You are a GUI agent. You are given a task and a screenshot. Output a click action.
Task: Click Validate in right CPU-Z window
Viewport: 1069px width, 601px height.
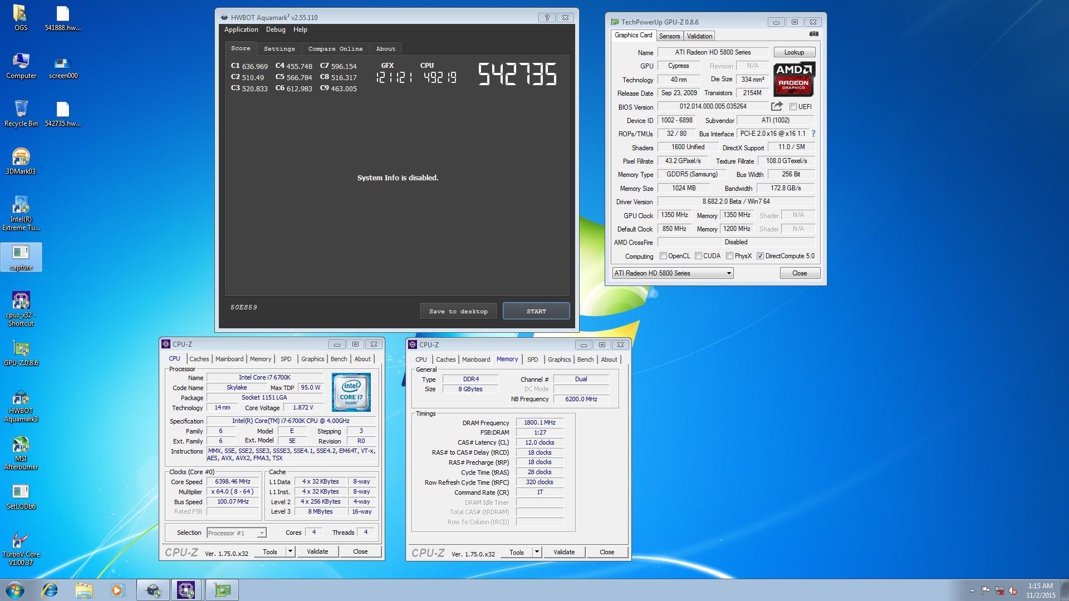point(564,552)
